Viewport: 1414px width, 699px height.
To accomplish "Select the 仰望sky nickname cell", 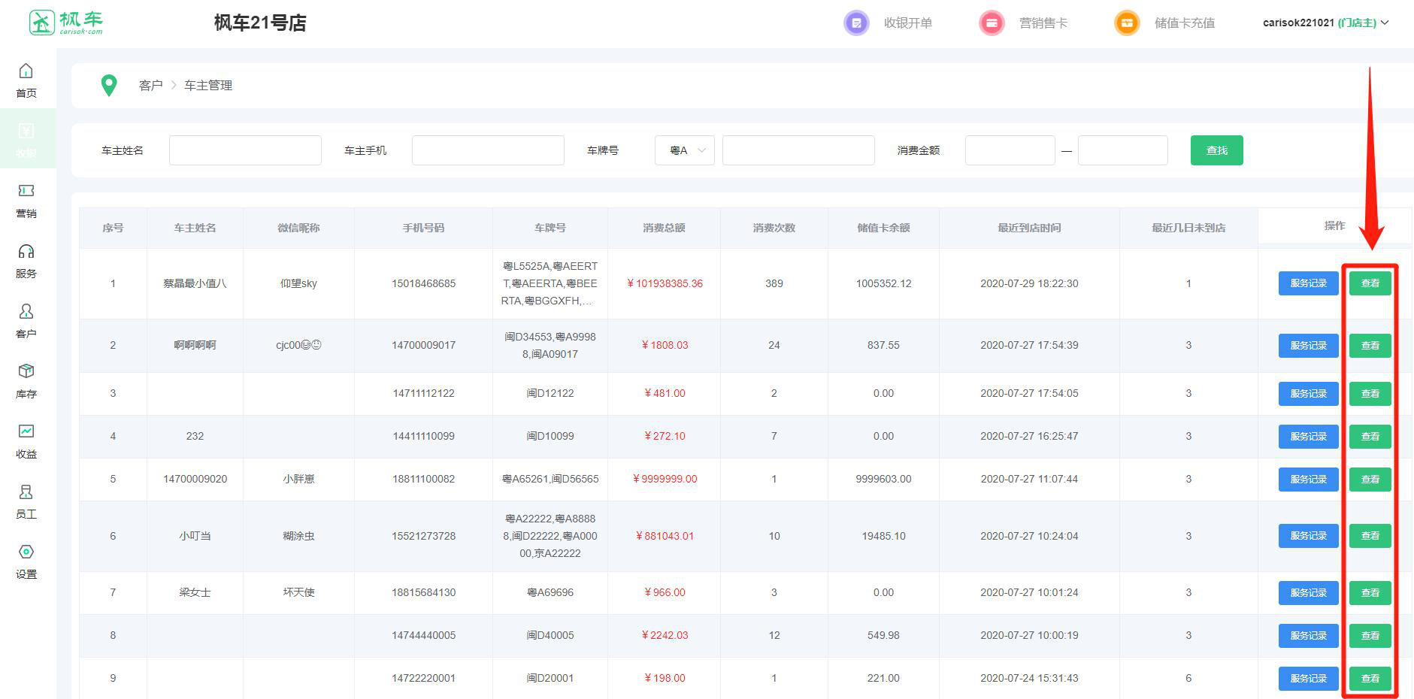I will 298,283.
